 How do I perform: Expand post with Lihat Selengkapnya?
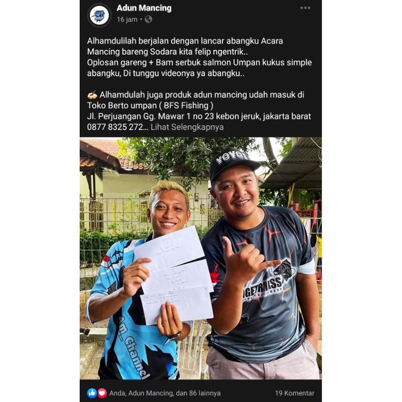tap(187, 127)
